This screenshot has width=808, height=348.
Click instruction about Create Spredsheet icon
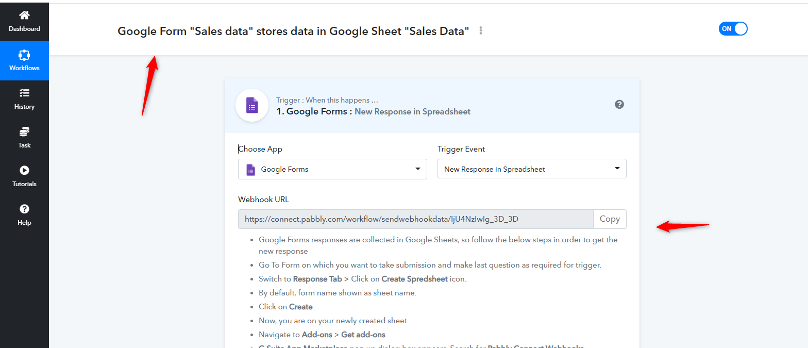[x=362, y=279]
